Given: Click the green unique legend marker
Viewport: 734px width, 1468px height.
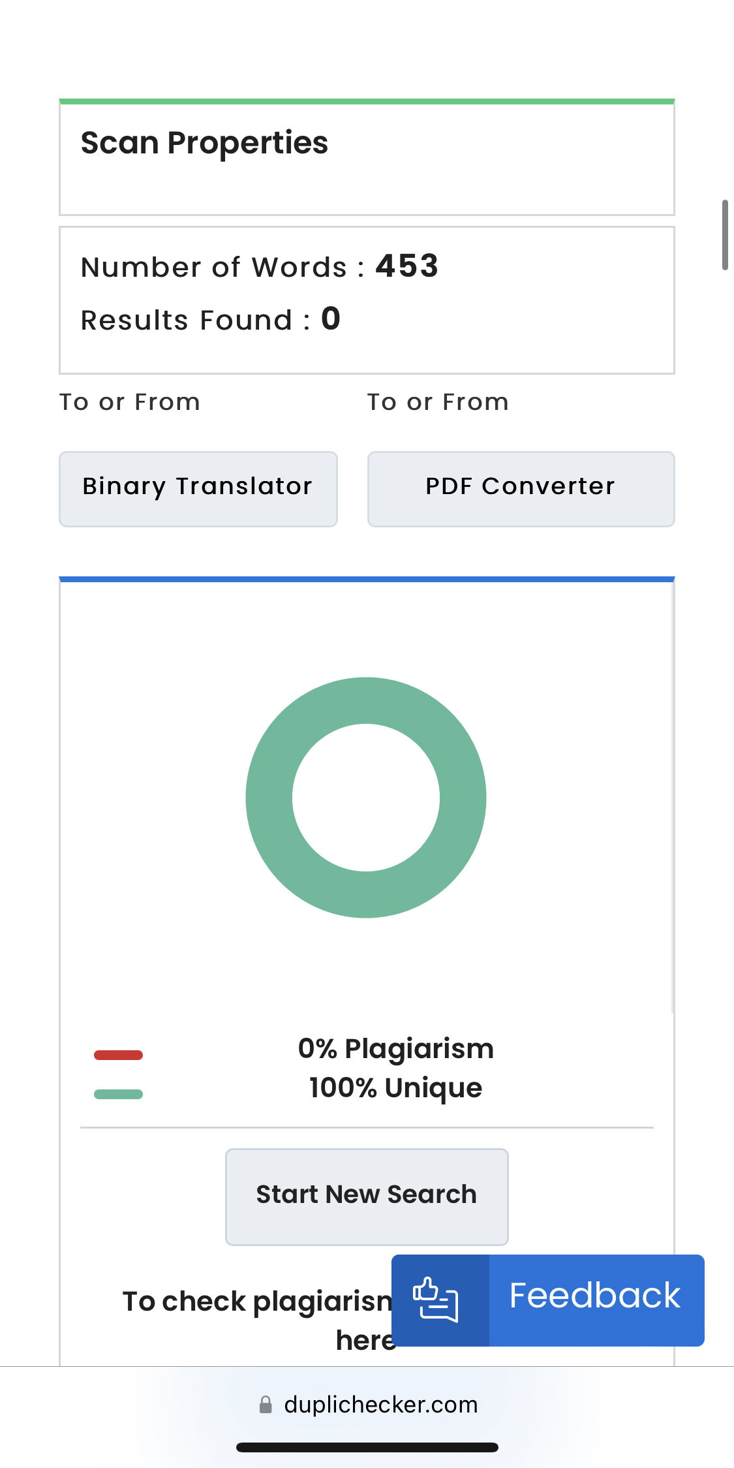Looking at the screenshot, I should pos(118,1094).
